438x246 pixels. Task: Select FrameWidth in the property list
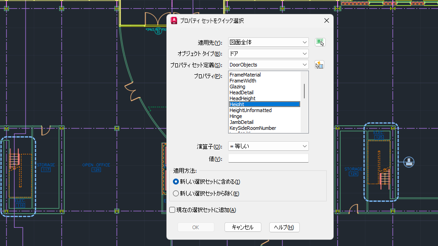click(x=265, y=81)
